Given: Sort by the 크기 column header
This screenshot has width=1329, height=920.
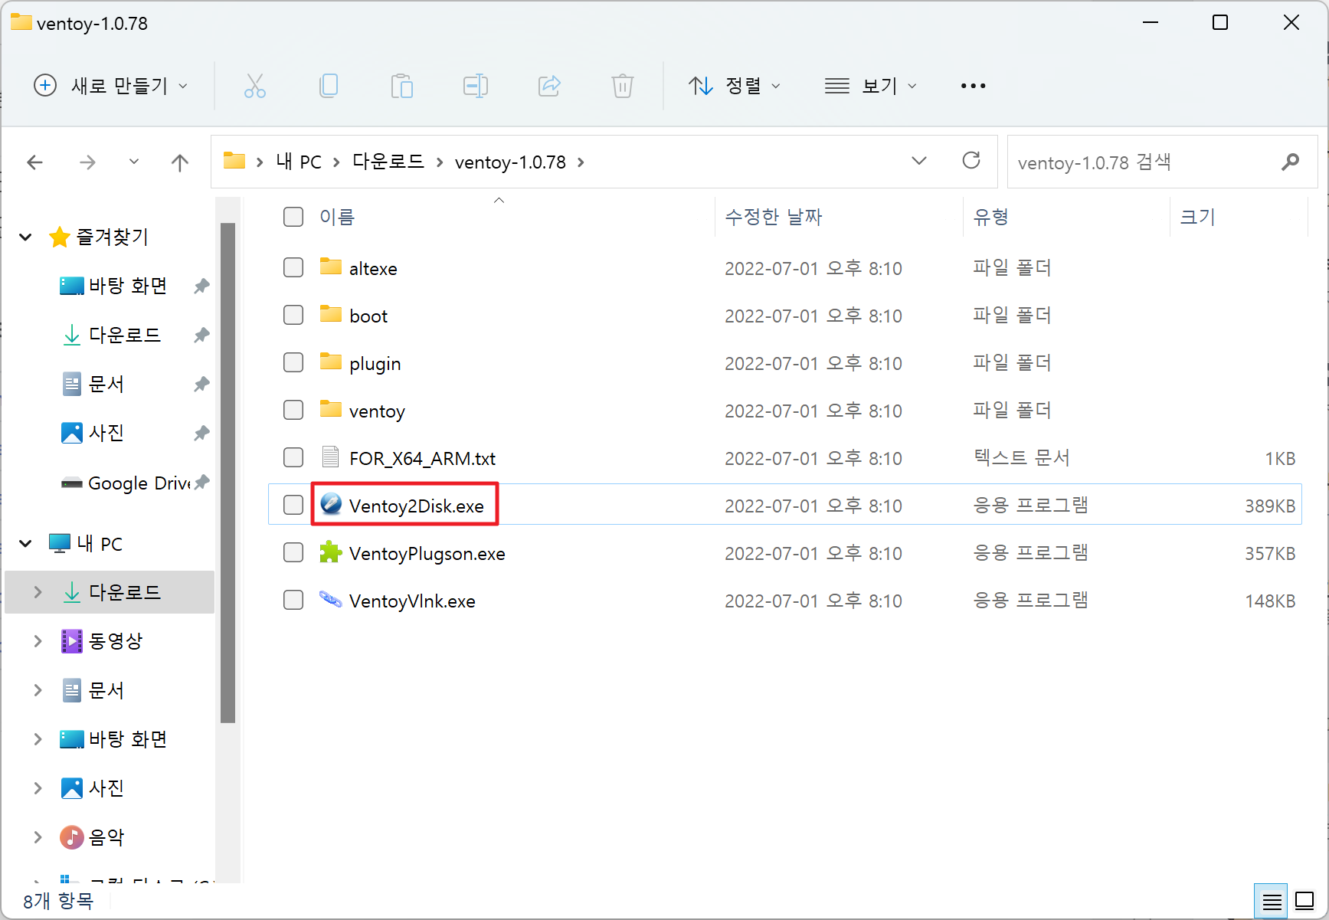Looking at the screenshot, I should point(1197,217).
